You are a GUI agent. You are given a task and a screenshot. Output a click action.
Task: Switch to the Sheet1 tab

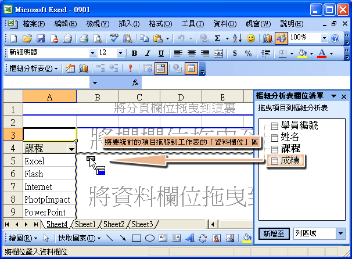pos(85,224)
